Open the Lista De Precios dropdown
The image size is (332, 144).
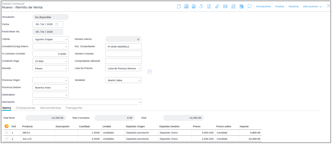click(x=123, y=68)
